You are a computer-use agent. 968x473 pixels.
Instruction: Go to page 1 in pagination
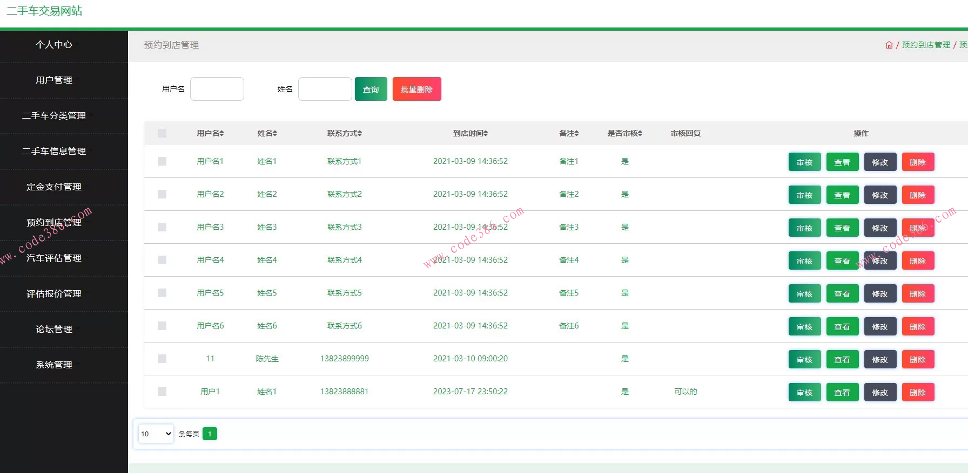[210, 434]
